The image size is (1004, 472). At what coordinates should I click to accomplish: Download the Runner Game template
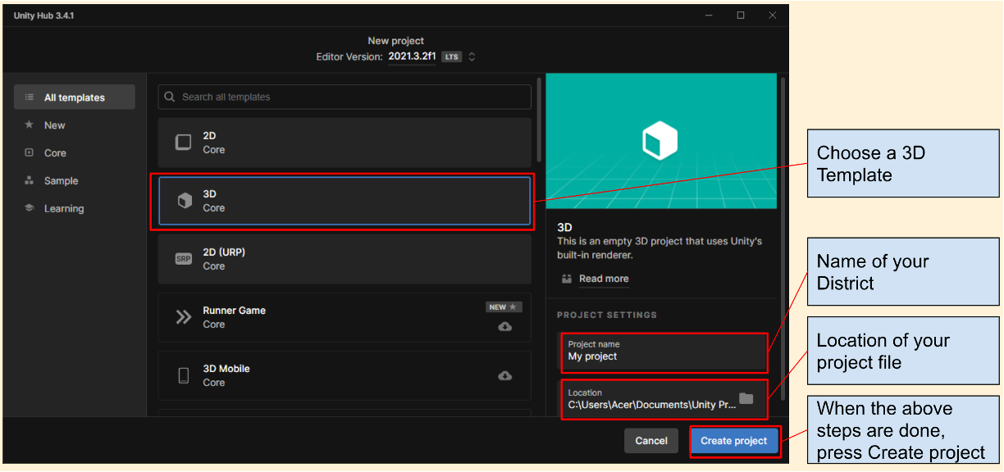coord(505,326)
